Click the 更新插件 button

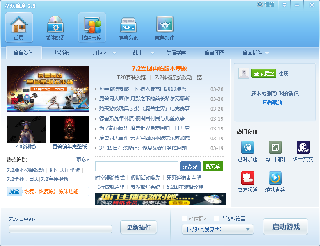[x=139, y=227]
